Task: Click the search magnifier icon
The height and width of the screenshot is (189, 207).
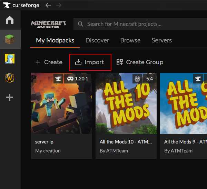Action: point(80,24)
